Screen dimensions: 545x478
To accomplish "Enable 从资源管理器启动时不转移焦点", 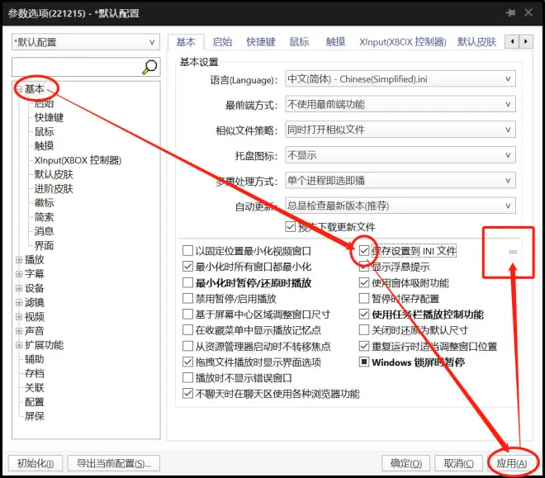I will (x=187, y=346).
